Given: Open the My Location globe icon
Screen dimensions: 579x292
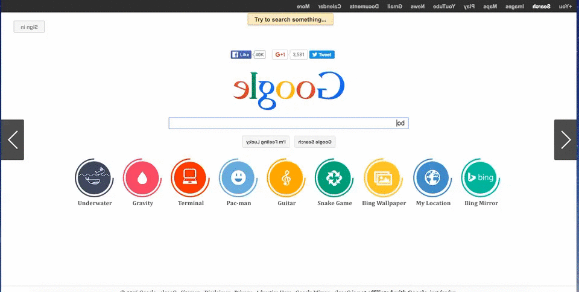Looking at the screenshot, I should (432, 179).
